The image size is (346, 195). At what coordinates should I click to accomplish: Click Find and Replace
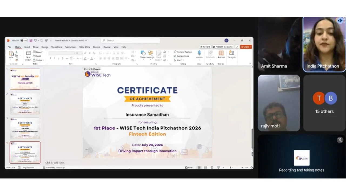(x=183, y=52)
